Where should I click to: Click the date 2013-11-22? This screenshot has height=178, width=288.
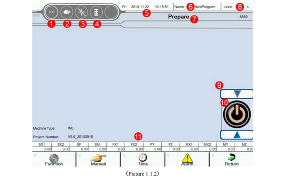pos(140,7)
